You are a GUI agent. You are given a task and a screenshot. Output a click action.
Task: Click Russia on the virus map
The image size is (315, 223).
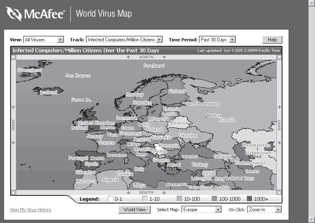point(226,120)
